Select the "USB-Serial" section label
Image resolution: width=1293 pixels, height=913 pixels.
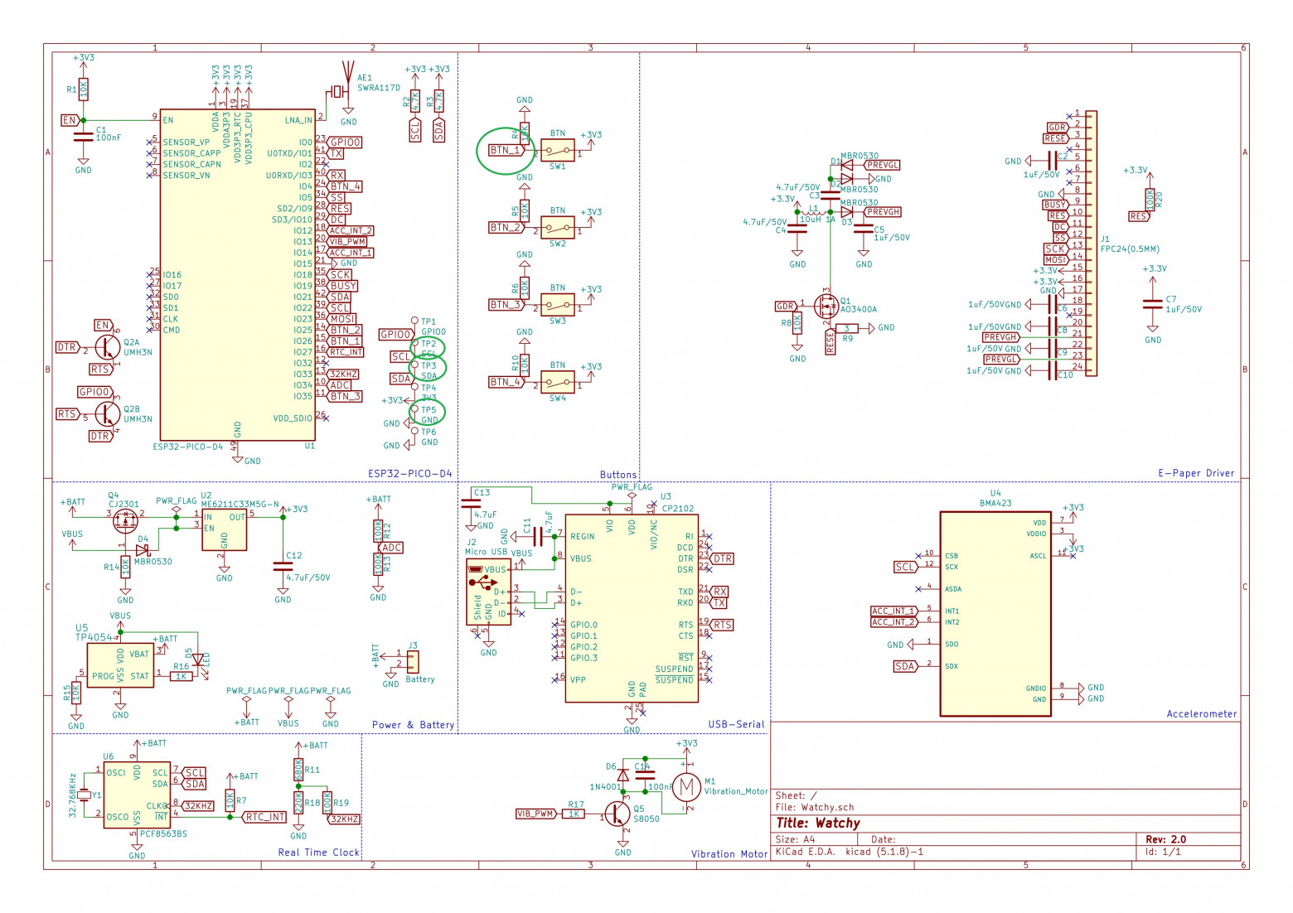[736, 724]
